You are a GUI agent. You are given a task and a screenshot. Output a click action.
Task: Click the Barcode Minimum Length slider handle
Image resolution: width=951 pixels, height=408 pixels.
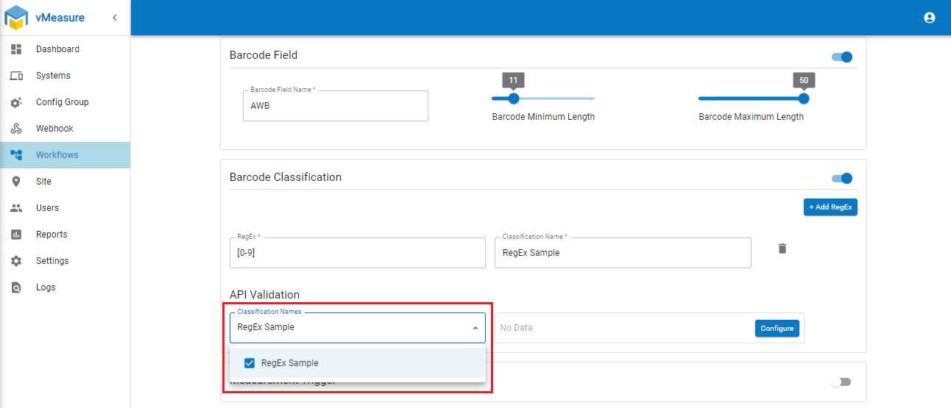click(x=514, y=99)
